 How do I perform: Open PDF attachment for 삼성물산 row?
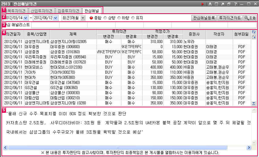coord(241,93)
